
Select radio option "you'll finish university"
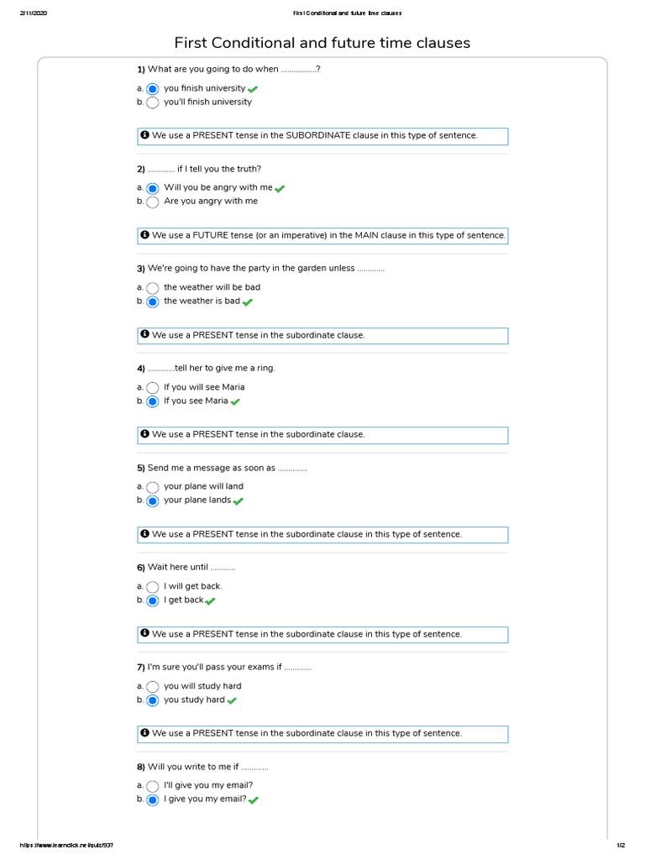point(152,102)
